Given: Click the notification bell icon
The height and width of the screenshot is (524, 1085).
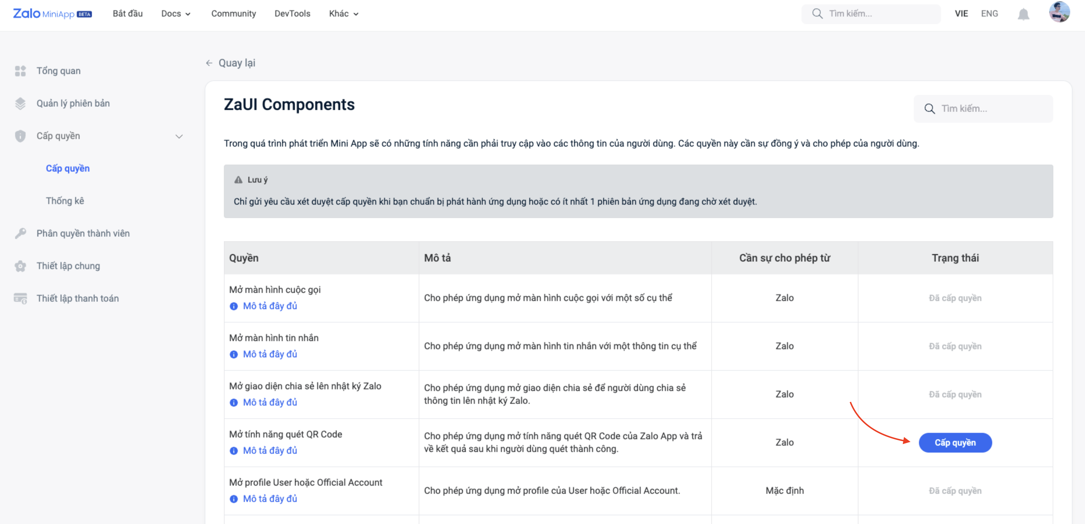Looking at the screenshot, I should coord(1023,14).
